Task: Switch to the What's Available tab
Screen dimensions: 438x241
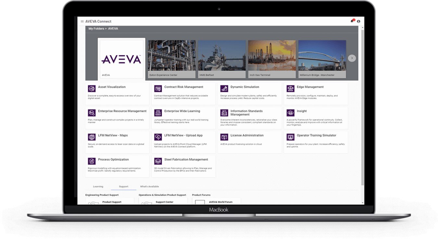Action: pyautogui.click(x=149, y=186)
